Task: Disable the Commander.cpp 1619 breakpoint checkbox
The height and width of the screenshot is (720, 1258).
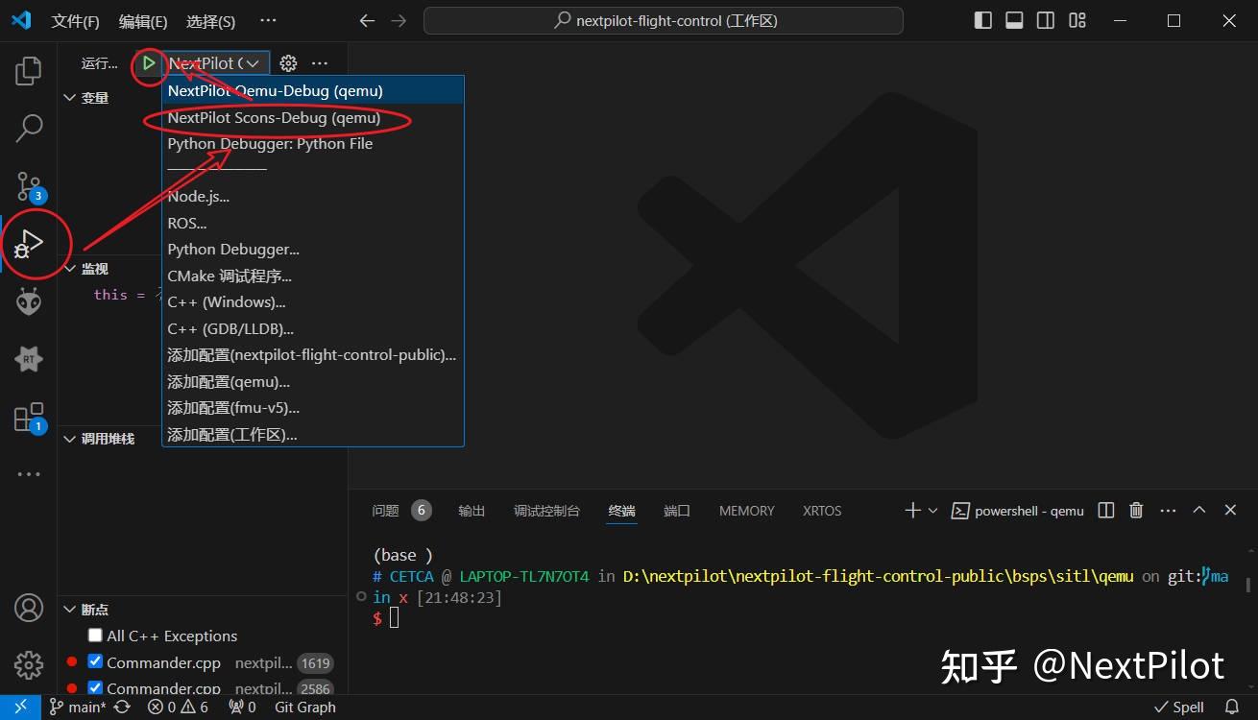Action: click(x=93, y=661)
